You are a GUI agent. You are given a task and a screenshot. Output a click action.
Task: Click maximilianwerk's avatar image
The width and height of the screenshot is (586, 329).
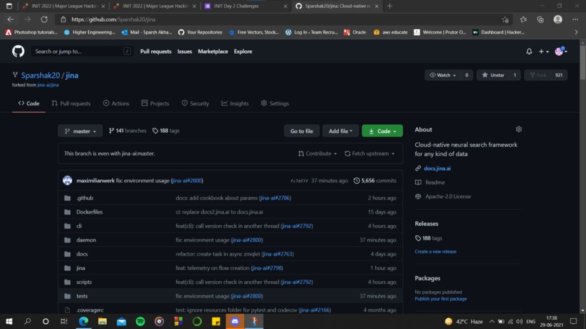(68, 181)
